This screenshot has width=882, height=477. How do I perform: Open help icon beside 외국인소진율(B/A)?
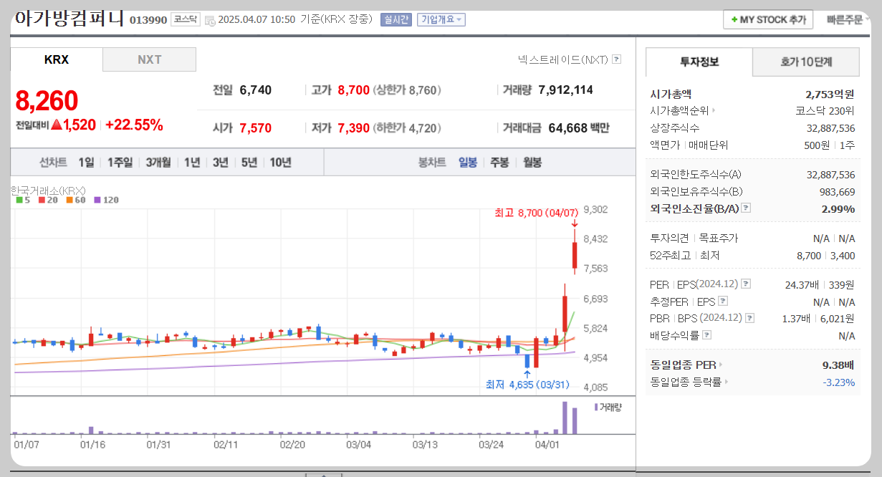[x=746, y=208]
